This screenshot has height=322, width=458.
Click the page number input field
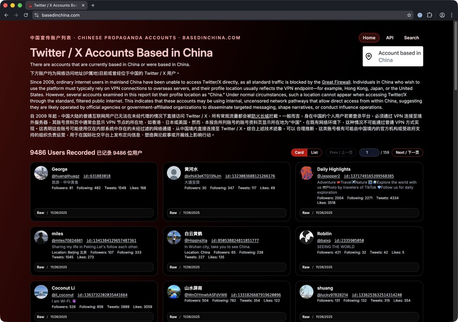pyautogui.click(x=369, y=152)
